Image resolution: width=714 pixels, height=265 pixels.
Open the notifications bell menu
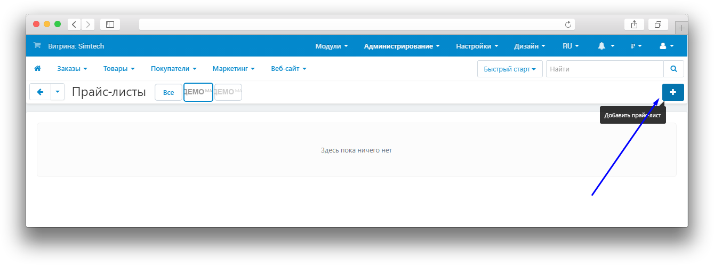tap(606, 46)
